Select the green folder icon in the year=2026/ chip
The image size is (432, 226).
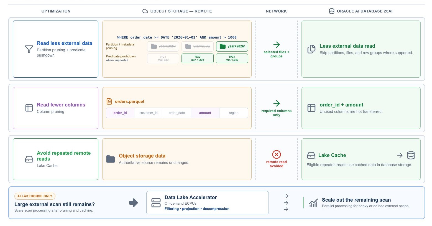223,46
